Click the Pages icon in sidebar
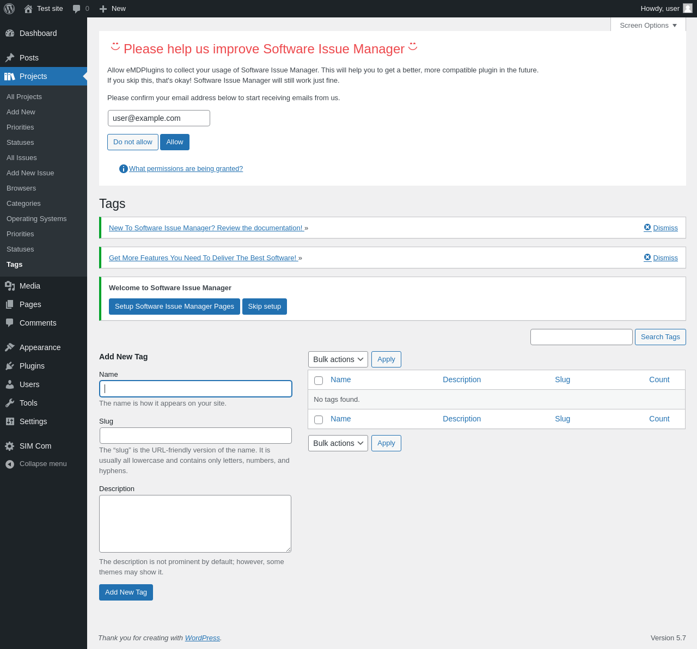 [10, 304]
